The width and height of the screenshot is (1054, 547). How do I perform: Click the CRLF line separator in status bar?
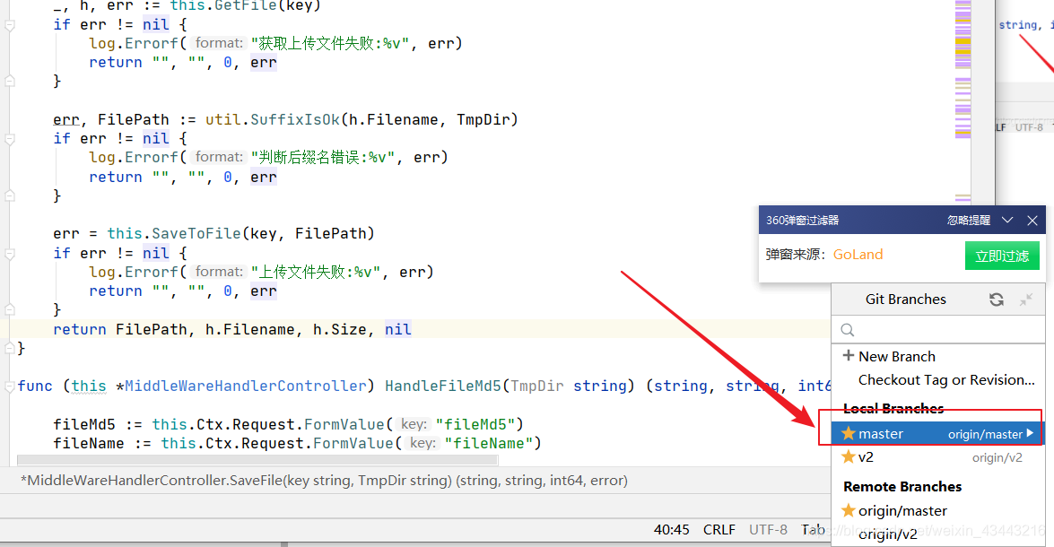click(719, 530)
